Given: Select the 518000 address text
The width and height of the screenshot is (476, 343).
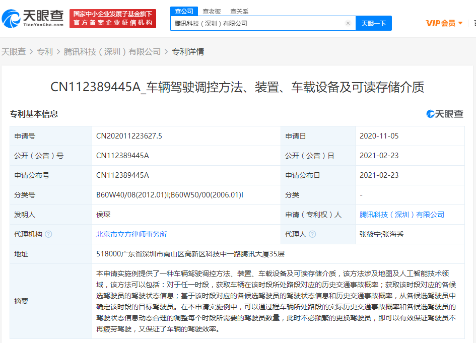Looking at the screenshot, I should (190, 254).
